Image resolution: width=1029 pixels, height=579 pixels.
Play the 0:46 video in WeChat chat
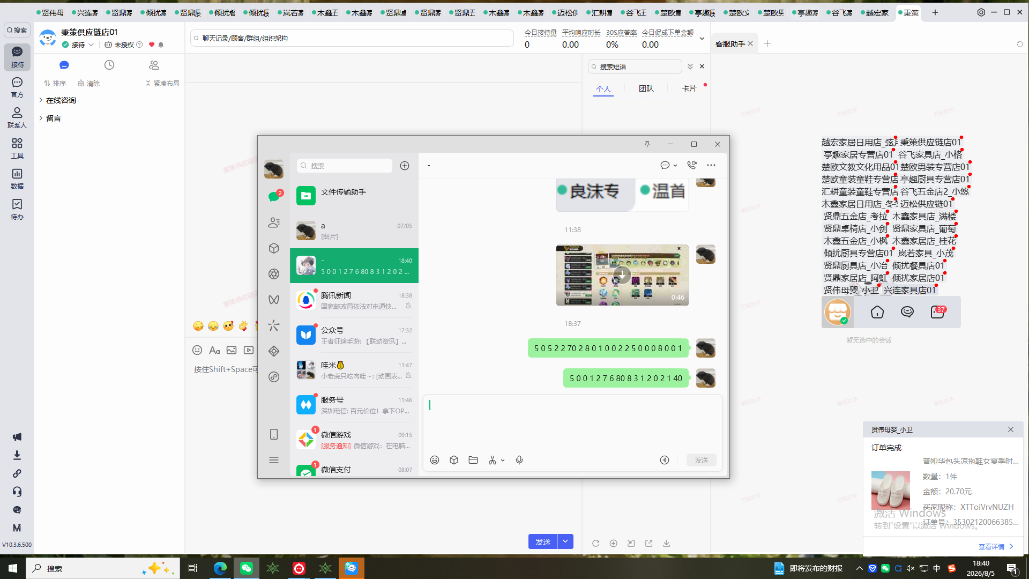pyautogui.click(x=622, y=275)
